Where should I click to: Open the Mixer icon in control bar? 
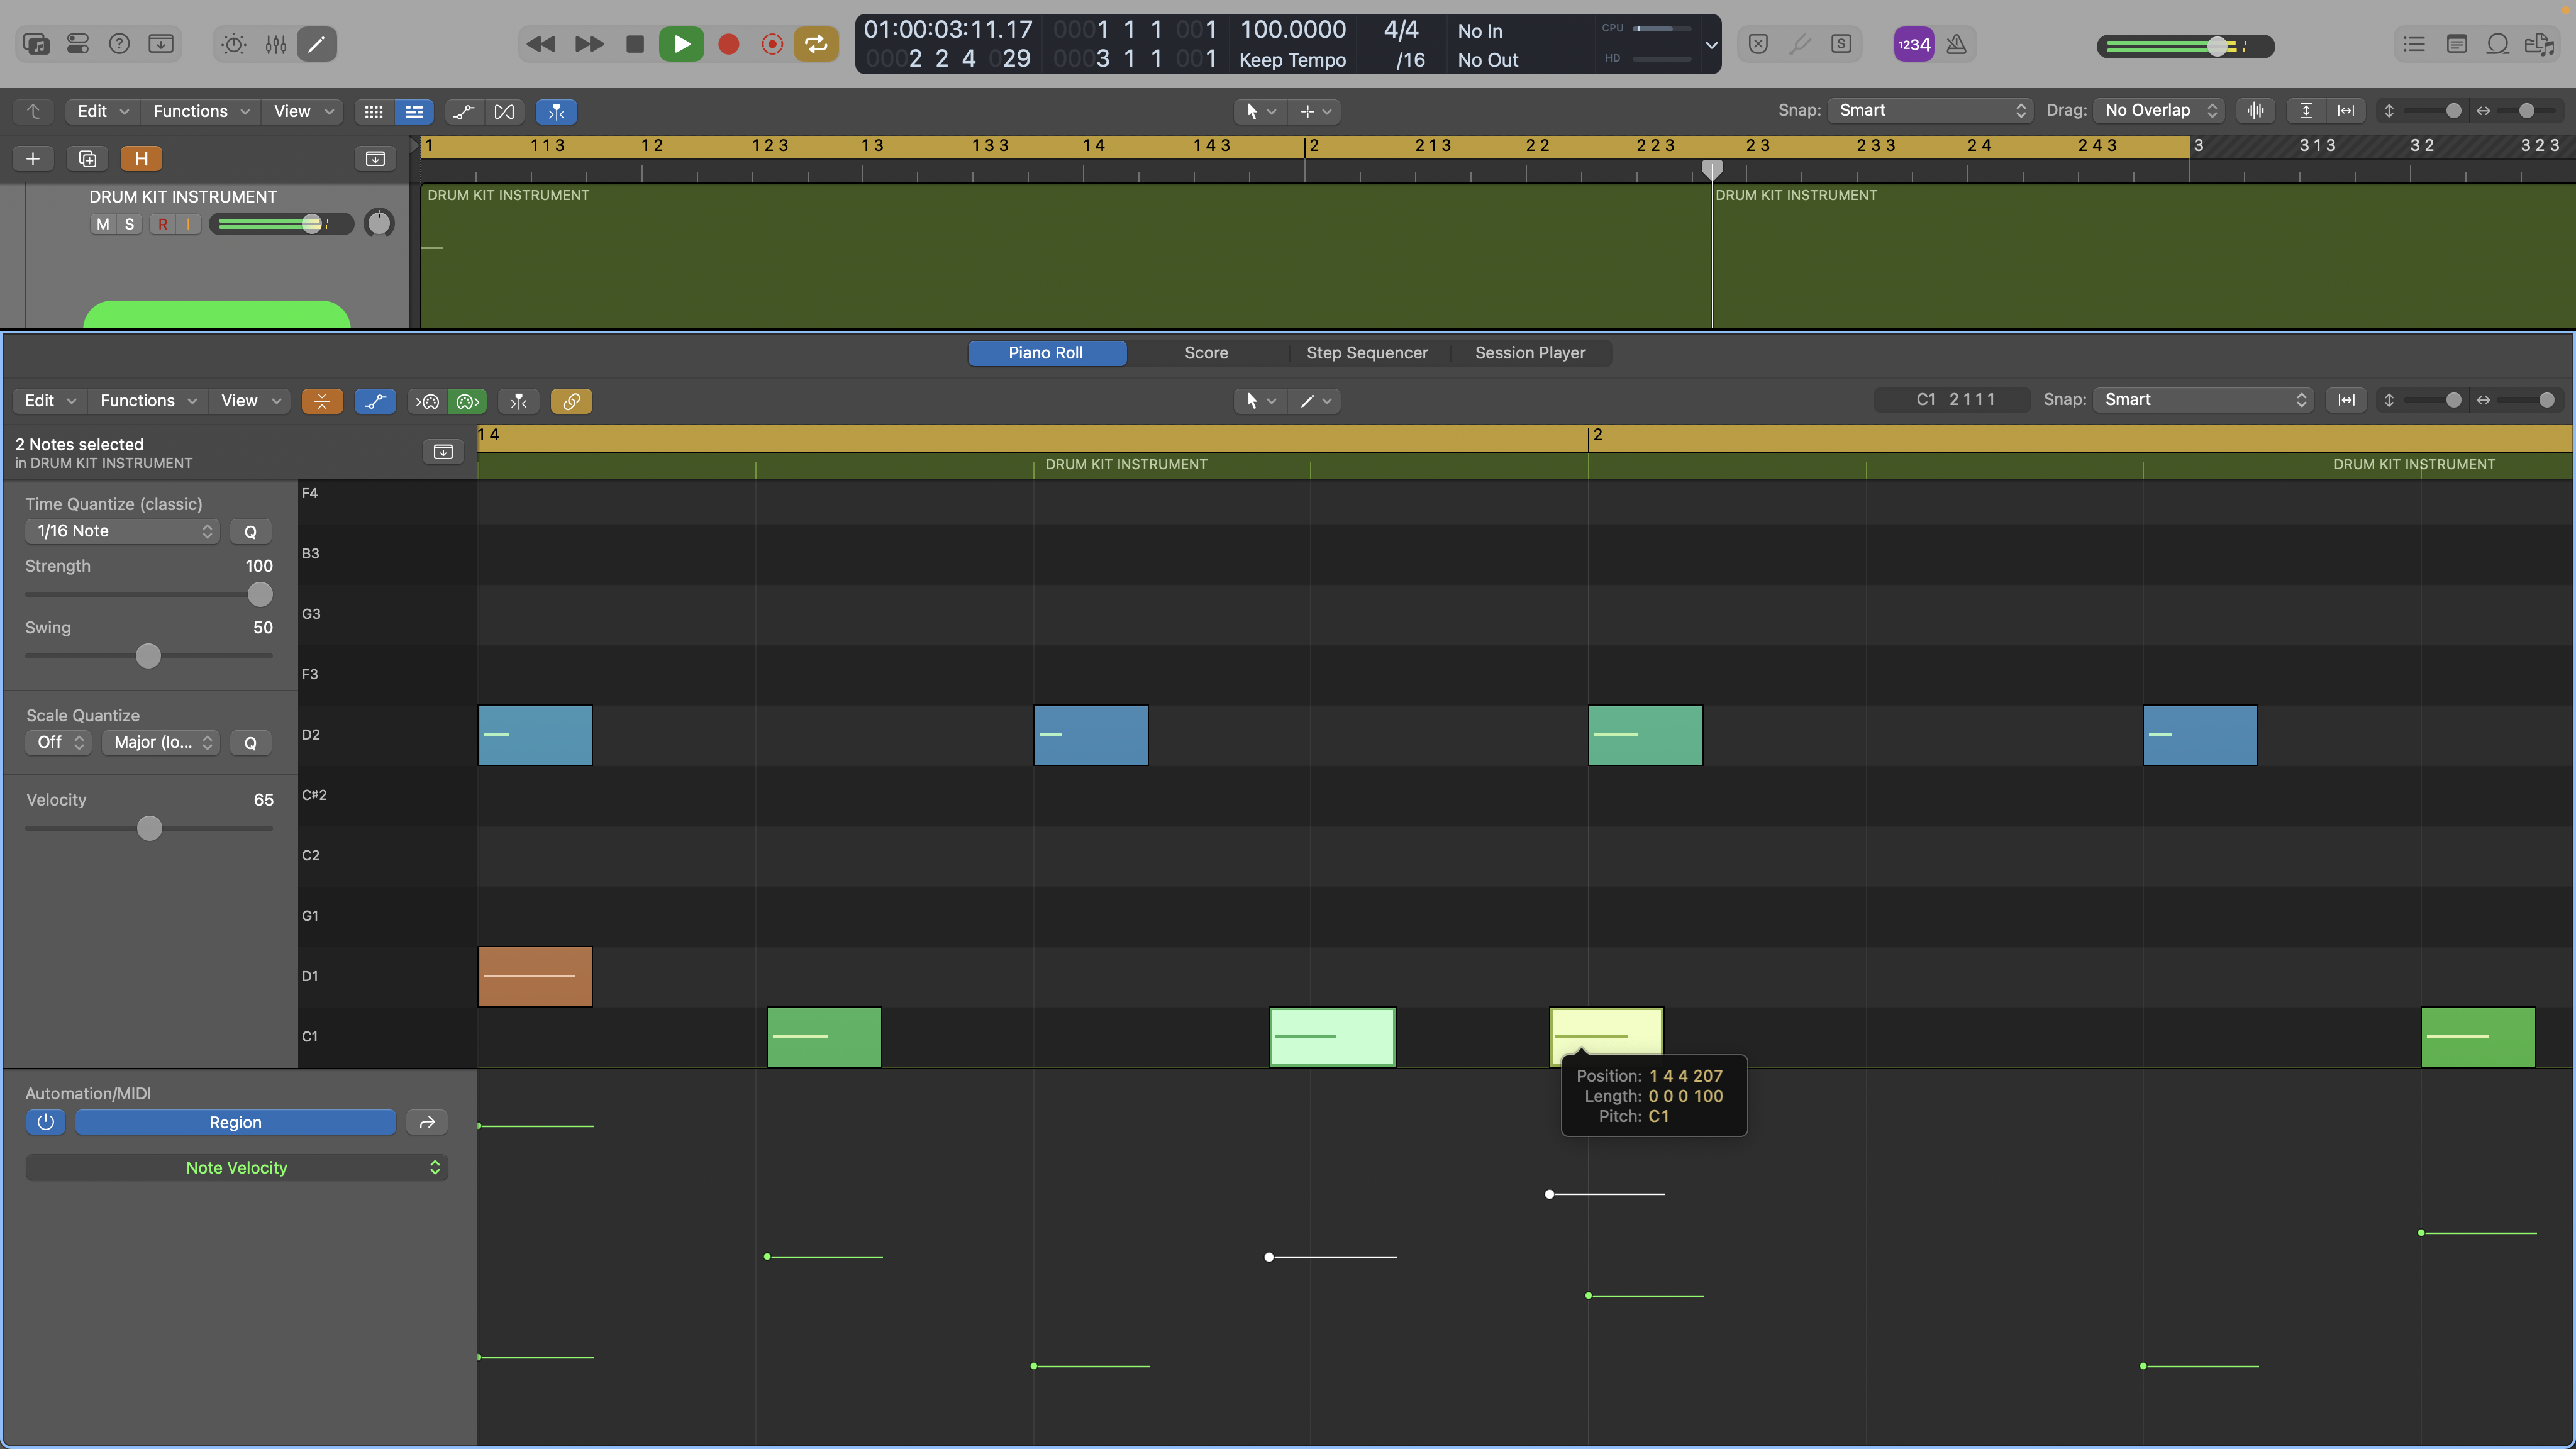point(276,44)
